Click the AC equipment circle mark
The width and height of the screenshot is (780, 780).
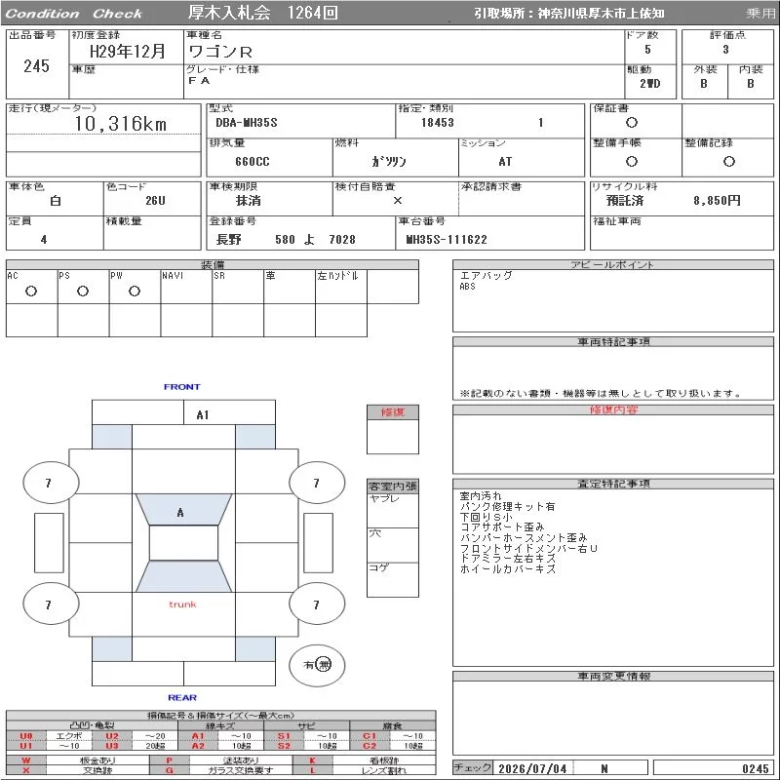[31, 291]
